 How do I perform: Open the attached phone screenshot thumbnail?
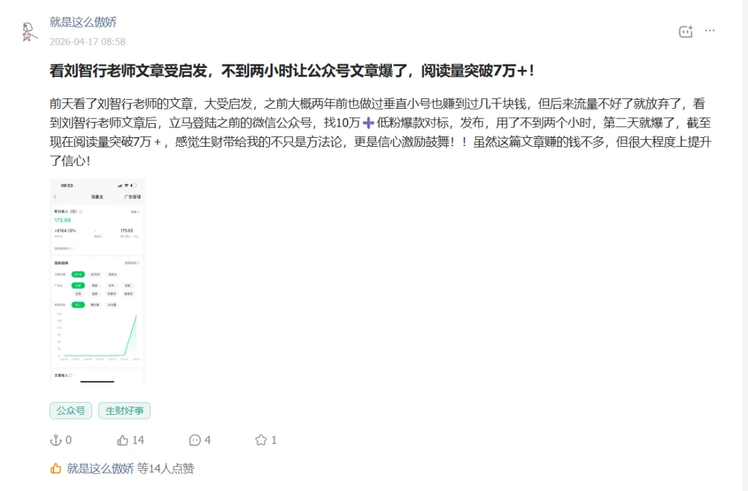pos(97,282)
